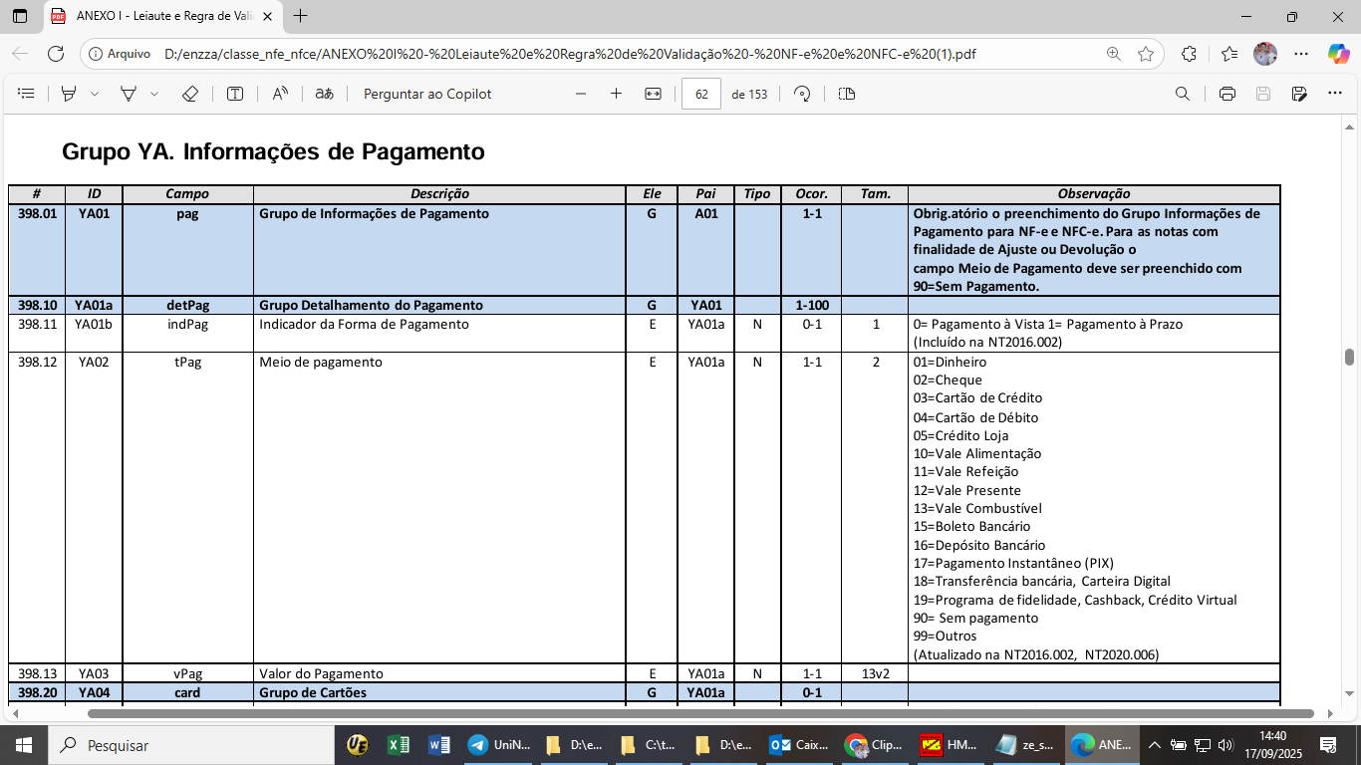Select the Highlight tool
Image resolution: width=1361 pixels, height=765 pixels.
point(69,94)
